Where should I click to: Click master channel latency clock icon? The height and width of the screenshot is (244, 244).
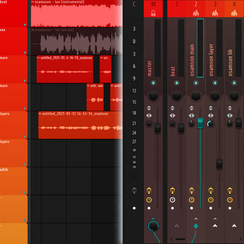pyautogui.click(x=149, y=200)
